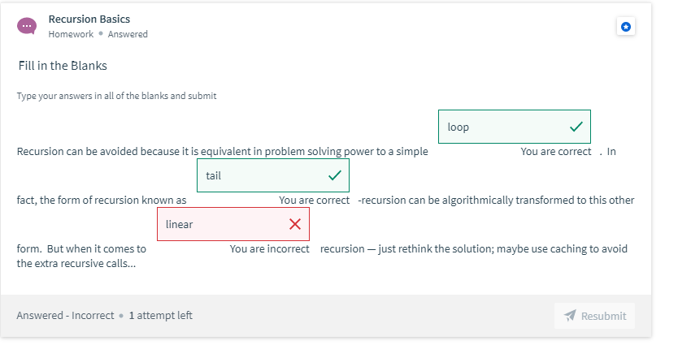678x345 pixels.
Task: Click the paper plane icon on Resubmit
Action: (x=570, y=316)
